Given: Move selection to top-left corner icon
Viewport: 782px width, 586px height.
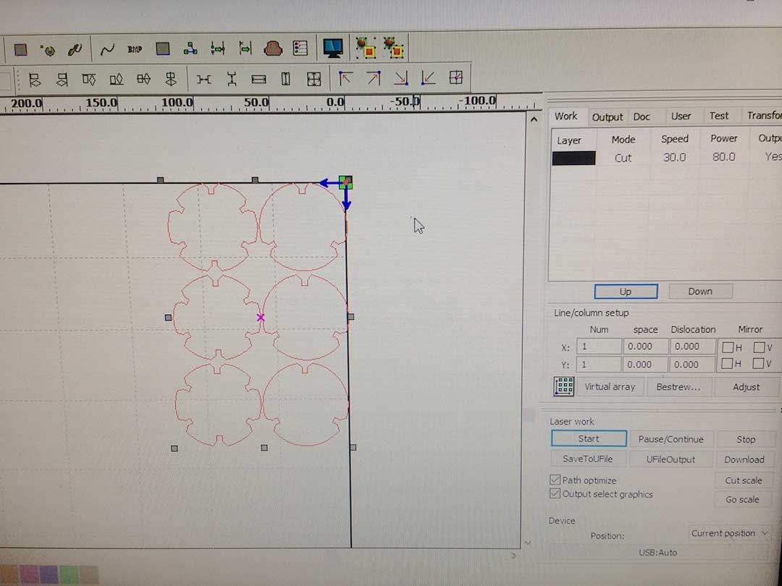Looking at the screenshot, I should (345, 78).
